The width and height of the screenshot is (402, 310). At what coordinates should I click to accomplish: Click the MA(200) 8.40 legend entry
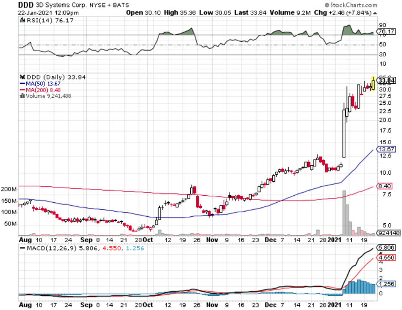tap(40, 90)
